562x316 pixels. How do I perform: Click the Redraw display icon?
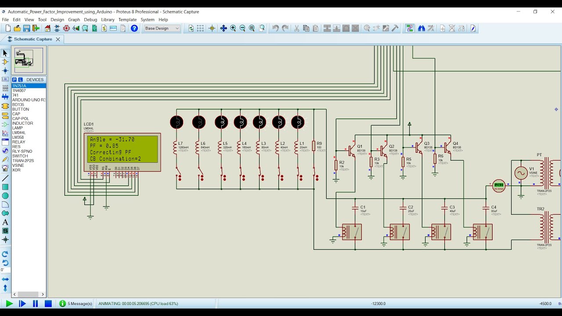pyautogui.click(x=191, y=28)
